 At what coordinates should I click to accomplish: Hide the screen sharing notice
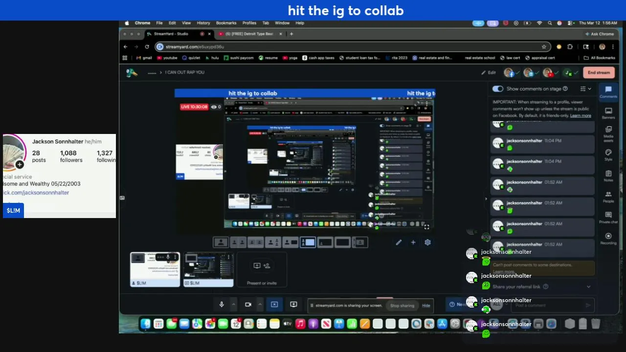[x=426, y=306]
